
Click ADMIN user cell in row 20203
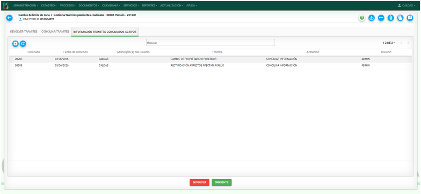click(x=365, y=59)
